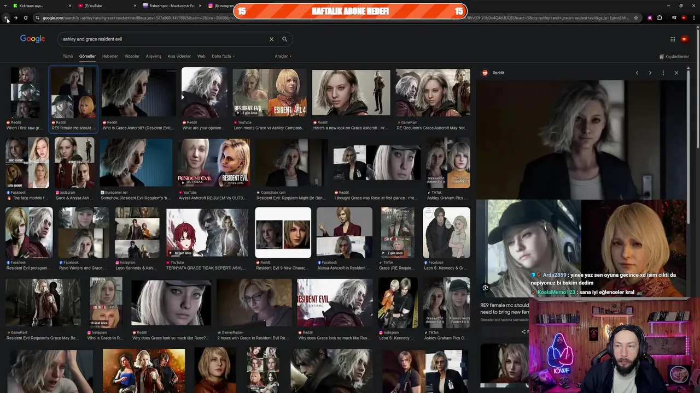The image size is (700, 393).
Task: Click the search query input field
Action: click(x=163, y=39)
